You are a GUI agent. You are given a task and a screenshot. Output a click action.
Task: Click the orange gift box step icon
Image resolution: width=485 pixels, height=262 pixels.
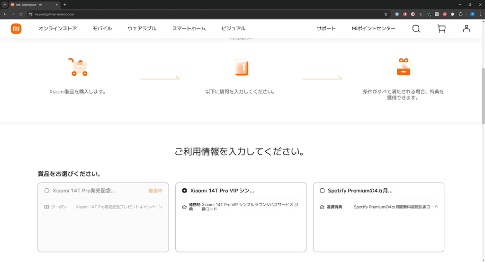click(x=404, y=67)
